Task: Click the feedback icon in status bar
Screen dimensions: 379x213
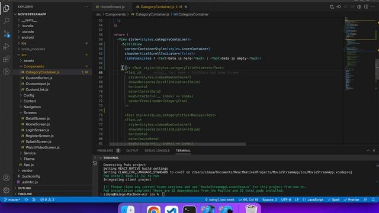Action: (365, 200)
